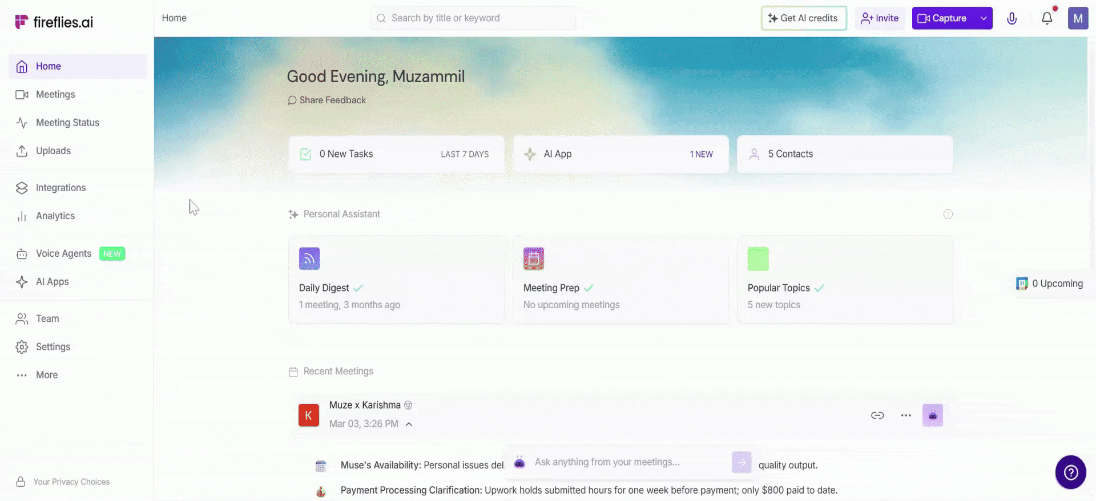Open Uploads section
Image resolution: width=1096 pixels, height=501 pixels.
[78, 151]
